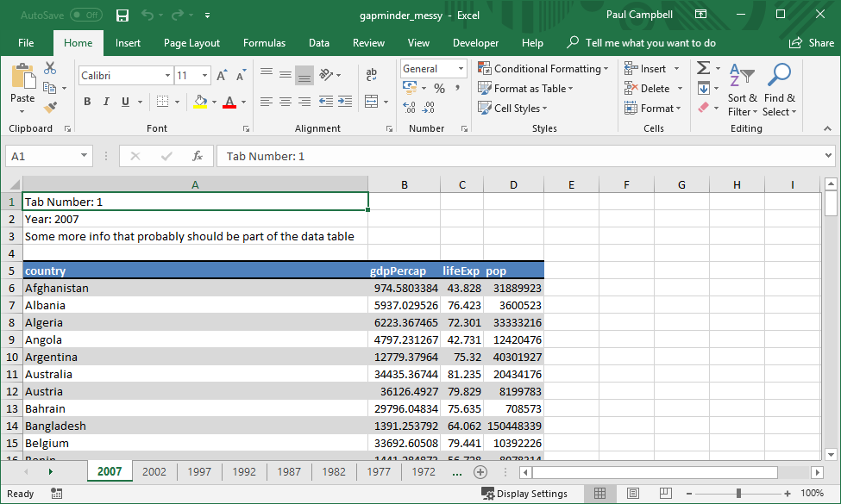Open the Formulas ribbon tab
Screen dimensions: 841x504
265,43
